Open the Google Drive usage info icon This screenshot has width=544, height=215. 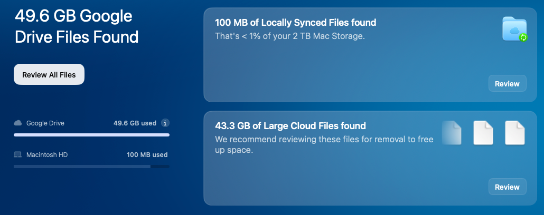pos(165,123)
